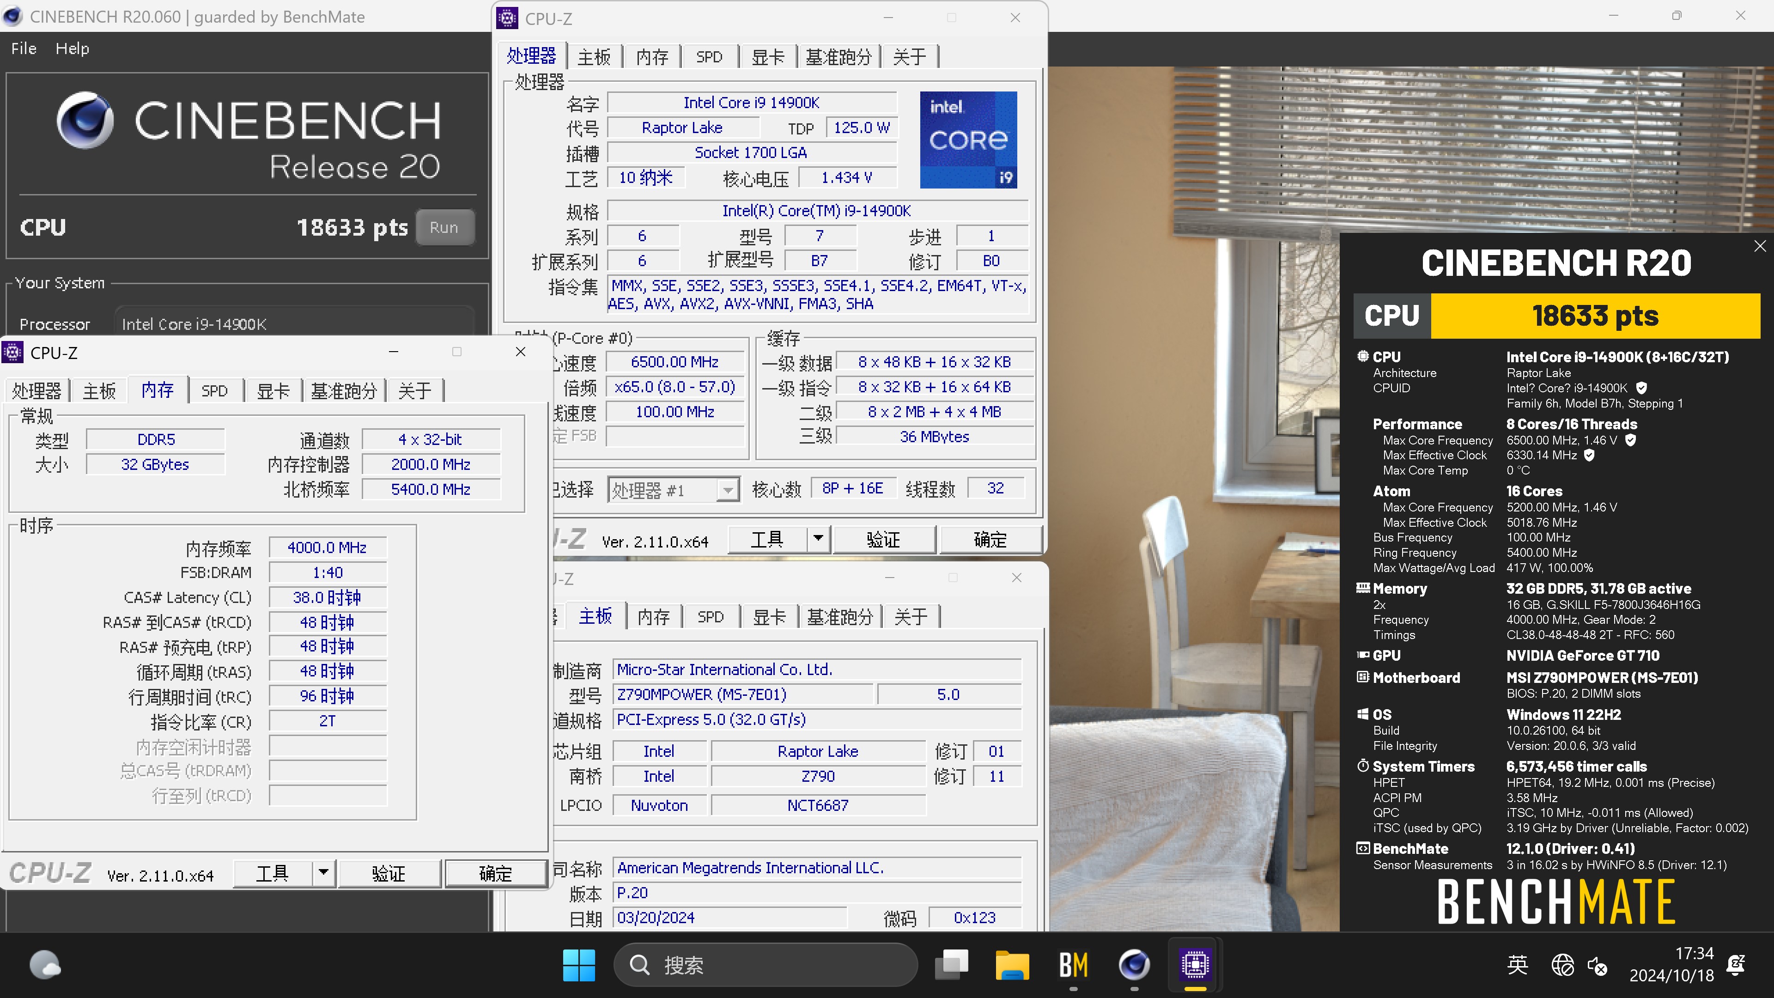The height and width of the screenshot is (998, 1774).
Task: Click the muted volume icon in tray
Action: click(x=1598, y=966)
